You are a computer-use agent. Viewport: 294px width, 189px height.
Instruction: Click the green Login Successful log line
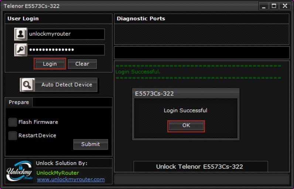click(x=138, y=72)
